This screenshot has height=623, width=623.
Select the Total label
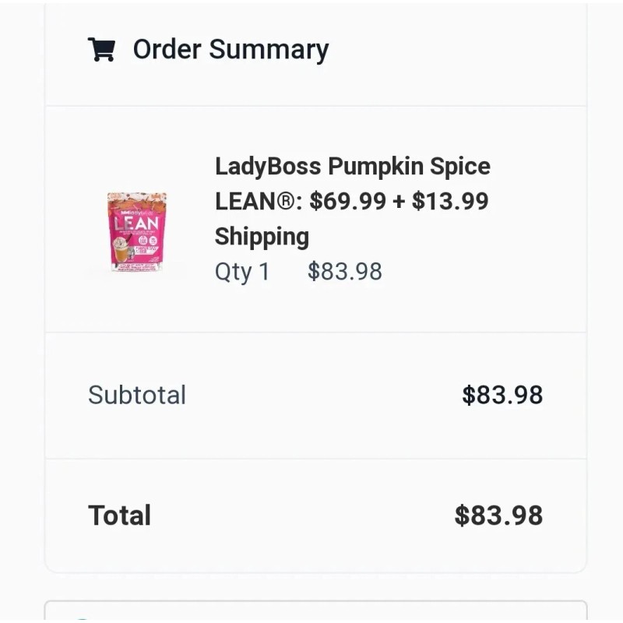point(118,515)
